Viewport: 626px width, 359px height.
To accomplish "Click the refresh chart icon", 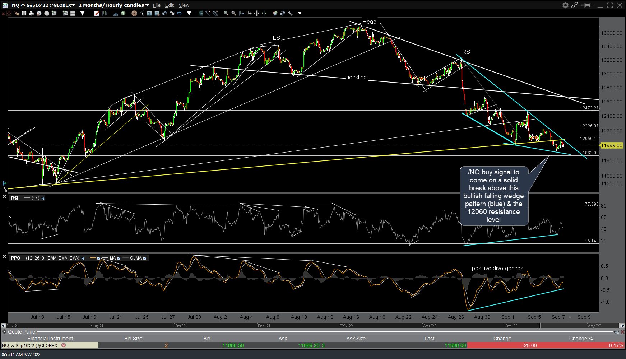I will click(x=282, y=14).
